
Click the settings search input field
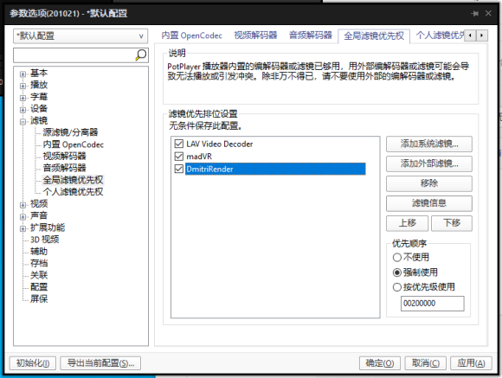pos(74,55)
